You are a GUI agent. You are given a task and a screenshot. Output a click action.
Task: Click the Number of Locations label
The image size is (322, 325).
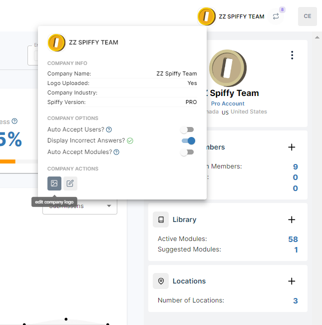click(191, 300)
